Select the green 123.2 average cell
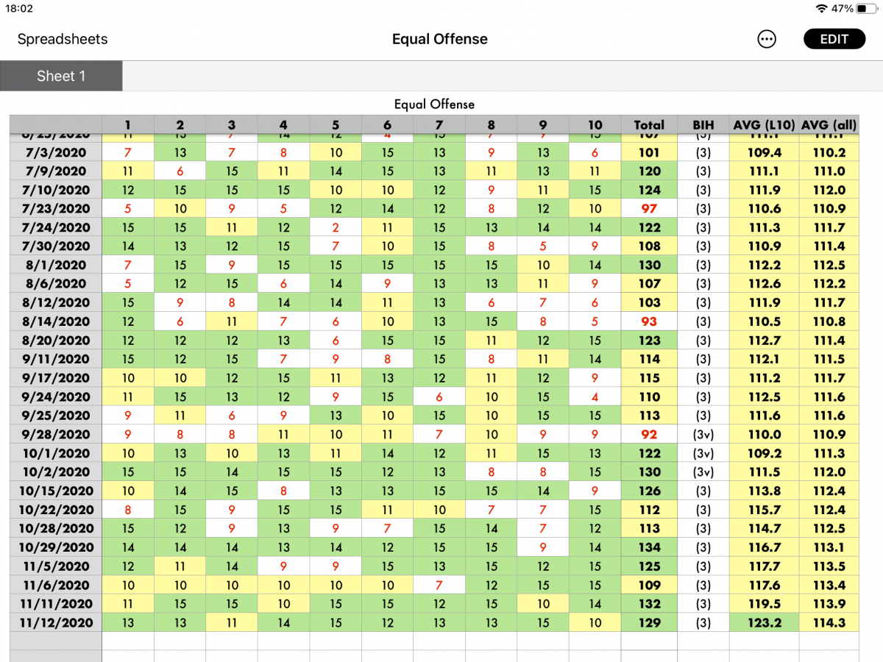Viewport: 883px width, 662px height. (764, 623)
